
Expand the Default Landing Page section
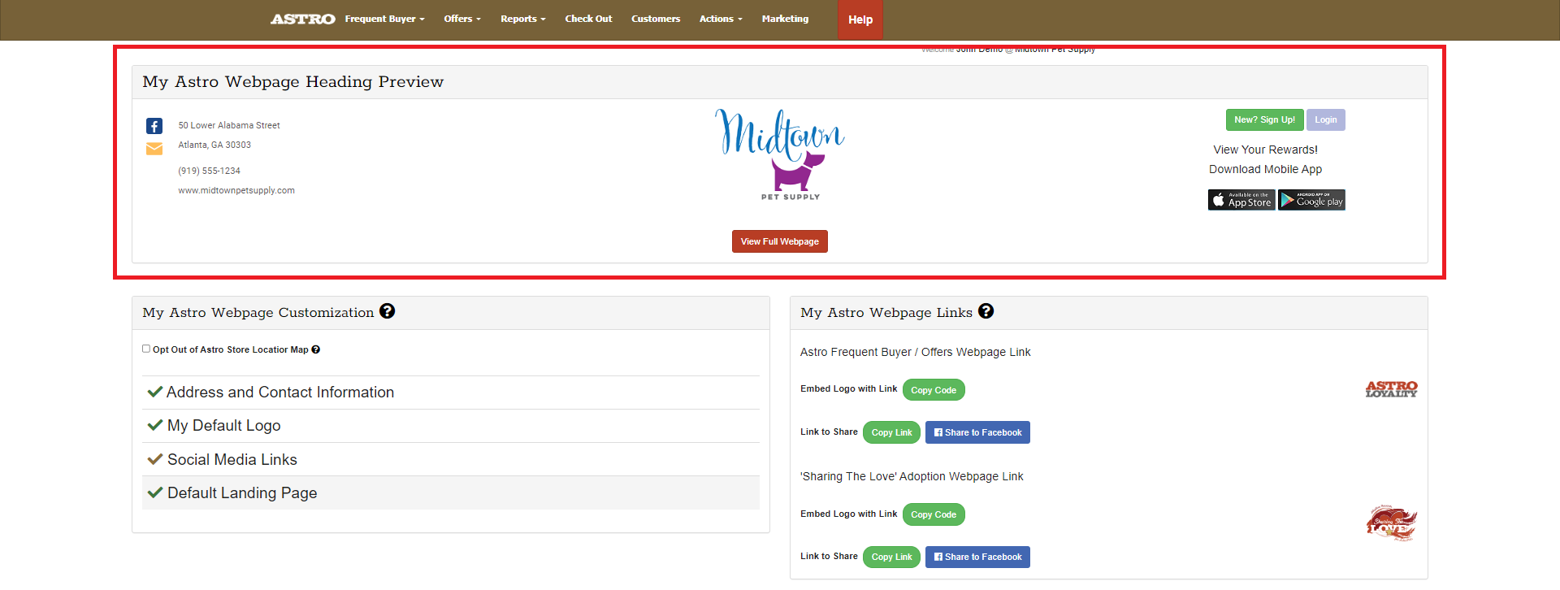point(241,493)
